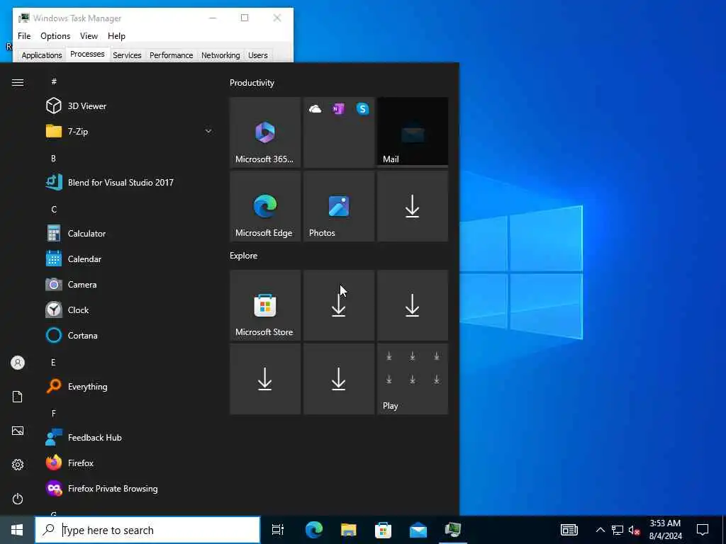Switch to Users tab in Task Manager

tap(258, 55)
